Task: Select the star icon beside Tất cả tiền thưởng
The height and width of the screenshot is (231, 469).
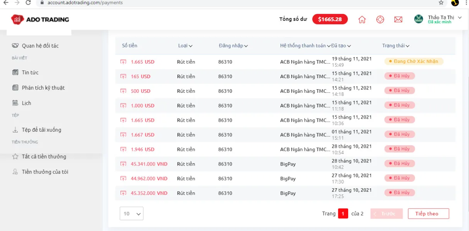Action: point(15,157)
